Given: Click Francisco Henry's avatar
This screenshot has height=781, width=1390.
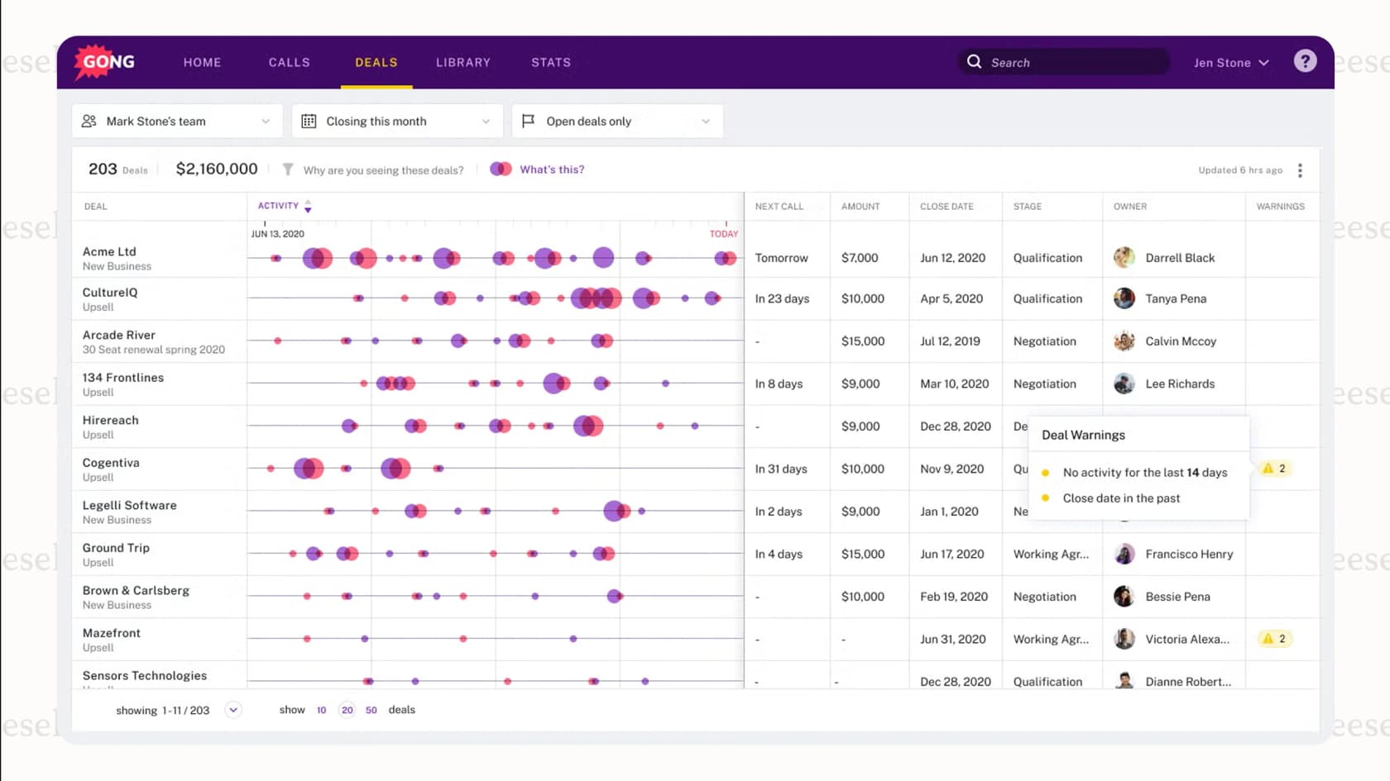Looking at the screenshot, I should (x=1124, y=554).
